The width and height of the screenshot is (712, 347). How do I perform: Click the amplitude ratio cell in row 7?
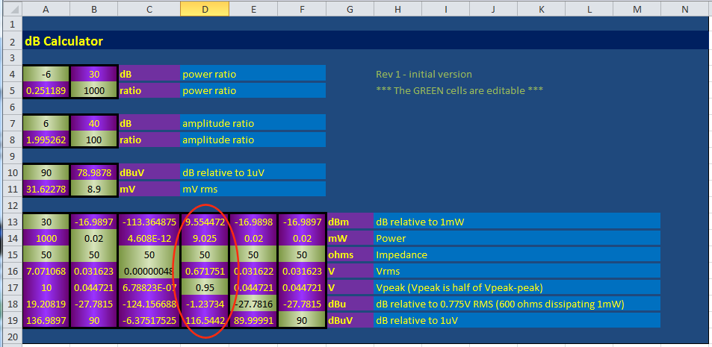click(253, 123)
